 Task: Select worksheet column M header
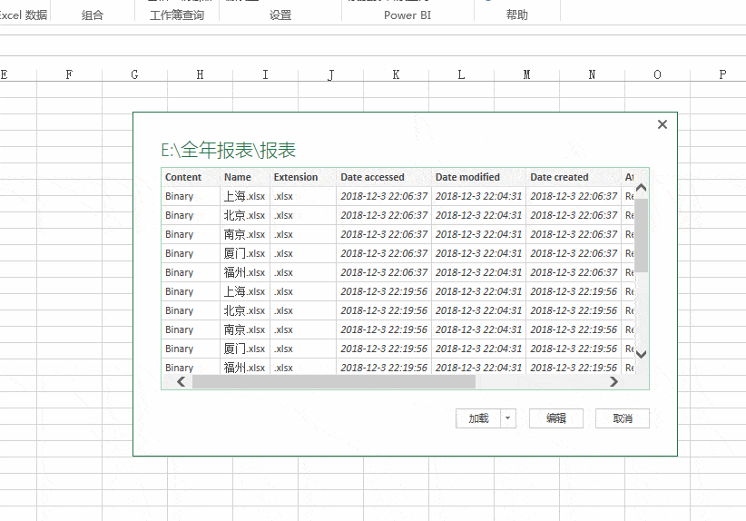pyautogui.click(x=526, y=74)
